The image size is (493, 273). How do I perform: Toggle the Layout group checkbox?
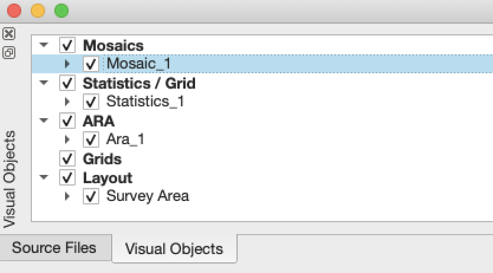[x=67, y=178]
